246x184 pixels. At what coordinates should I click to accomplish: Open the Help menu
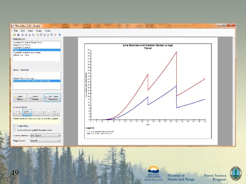click(48, 31)
